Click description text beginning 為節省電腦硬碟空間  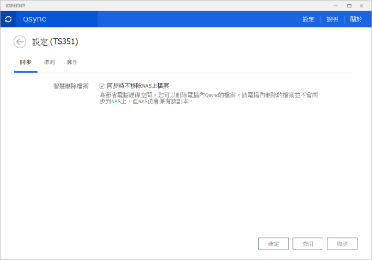209,99
